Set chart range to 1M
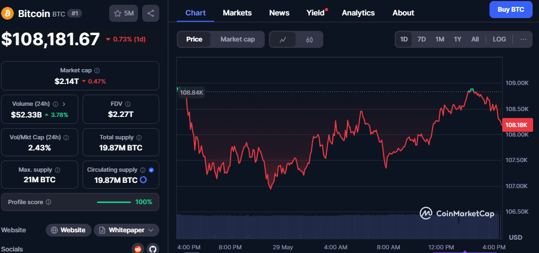Viewport: 539px width, 253px height. pos(439,39)
